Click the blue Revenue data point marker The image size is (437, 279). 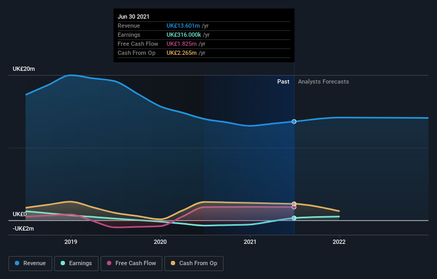(x=294, y=121)
